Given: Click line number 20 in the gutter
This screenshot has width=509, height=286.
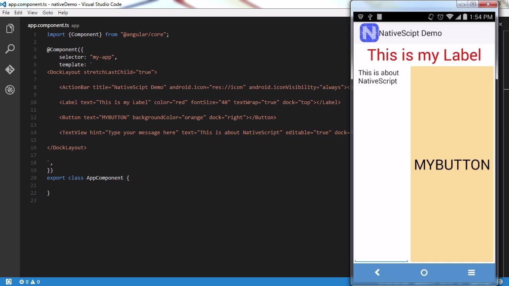Looking at the screenshot, I should [33, 178].
